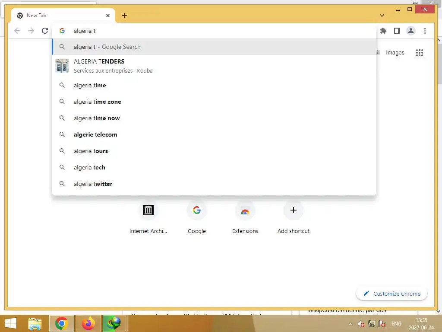Select the 'algeria time now' suggestion
This screenshot has width=442, height=332.
pos(214,118)
